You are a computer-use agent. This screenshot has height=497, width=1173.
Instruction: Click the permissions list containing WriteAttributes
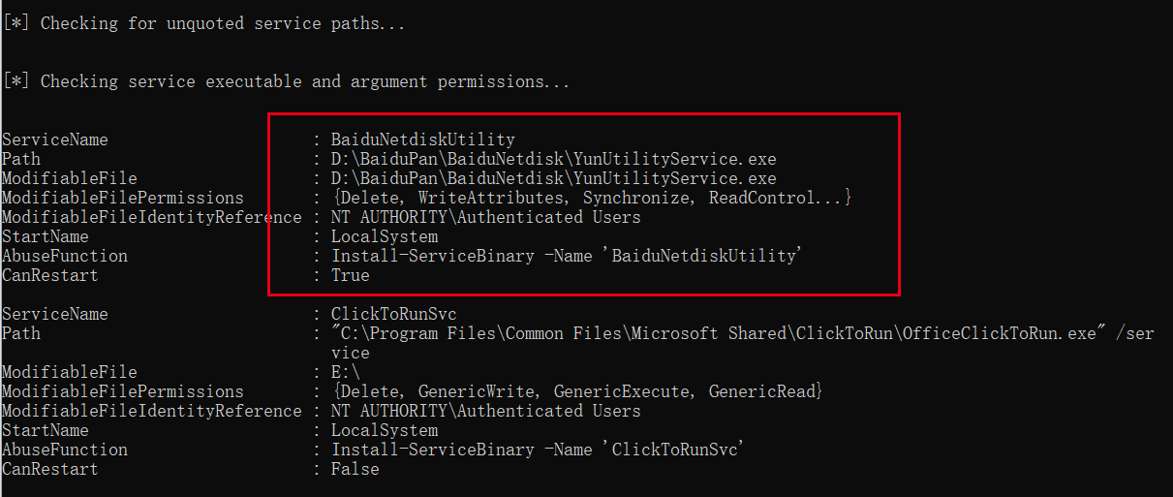(x=592, y=198)
